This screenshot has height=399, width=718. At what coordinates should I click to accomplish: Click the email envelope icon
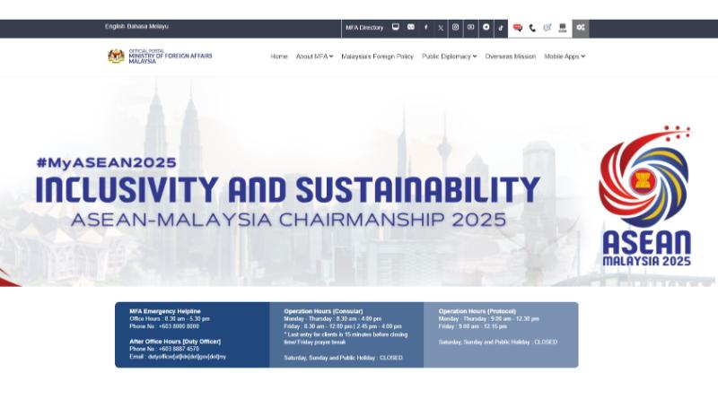pyautogui.click(x=411, y=28)
